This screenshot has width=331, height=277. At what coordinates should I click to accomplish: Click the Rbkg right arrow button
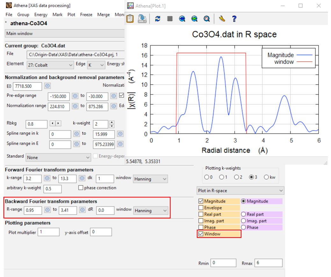(x=58, y=123)
